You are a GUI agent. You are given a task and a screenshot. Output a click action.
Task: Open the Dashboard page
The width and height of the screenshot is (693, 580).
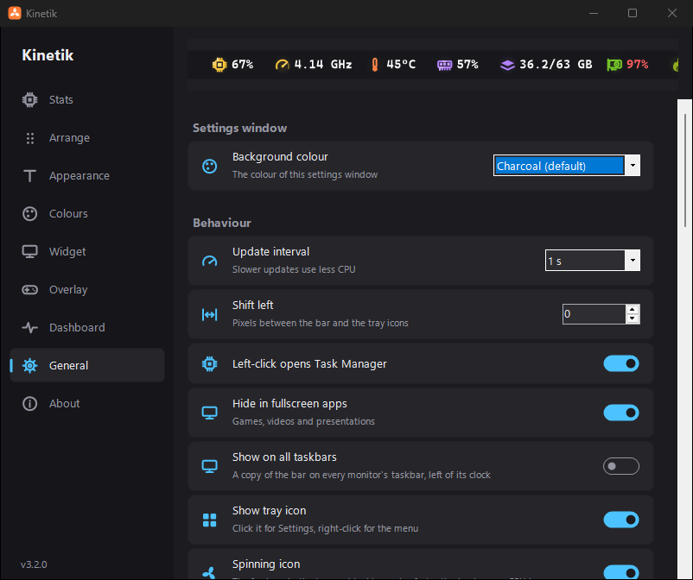click(87, 327)
